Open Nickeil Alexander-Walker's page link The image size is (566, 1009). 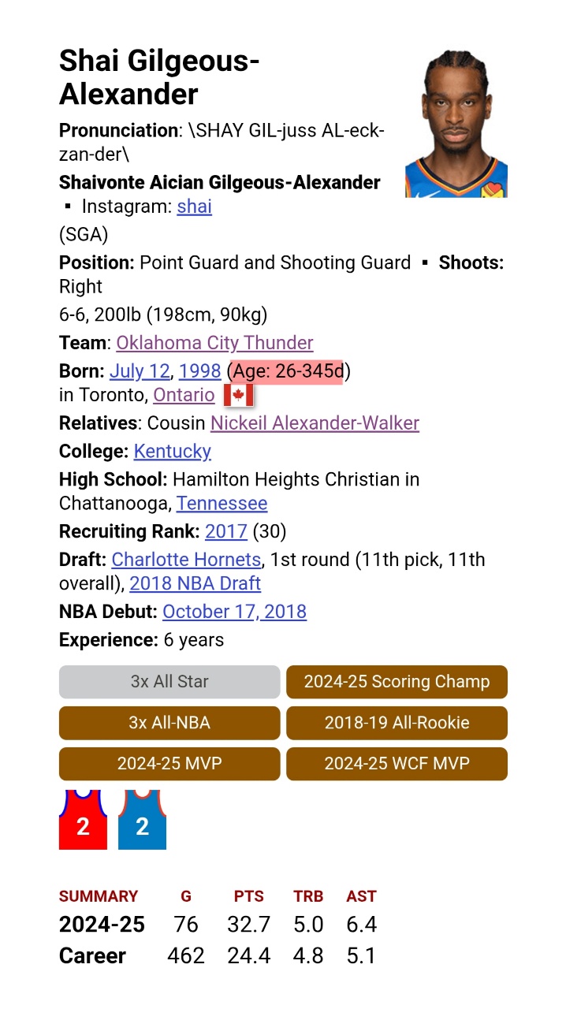tap(315, 423)
